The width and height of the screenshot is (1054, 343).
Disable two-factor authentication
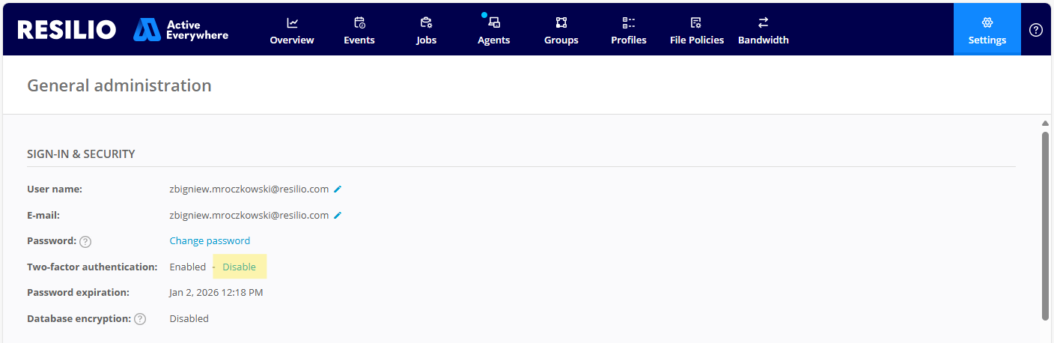tap(239, 267)
